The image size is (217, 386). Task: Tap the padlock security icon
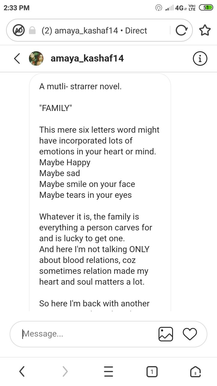pyautogui.click(x=32, y=30)
